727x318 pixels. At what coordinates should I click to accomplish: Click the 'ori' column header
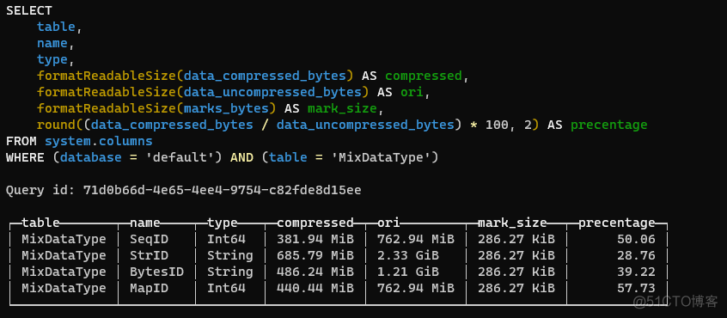click(388, 223)
